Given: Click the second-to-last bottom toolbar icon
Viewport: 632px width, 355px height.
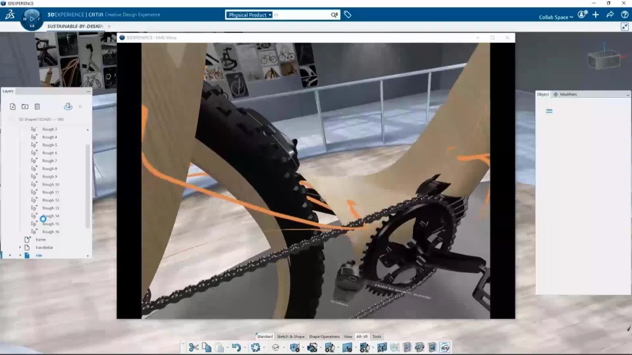Looking at the screenshot, I should tap(432, 347).
